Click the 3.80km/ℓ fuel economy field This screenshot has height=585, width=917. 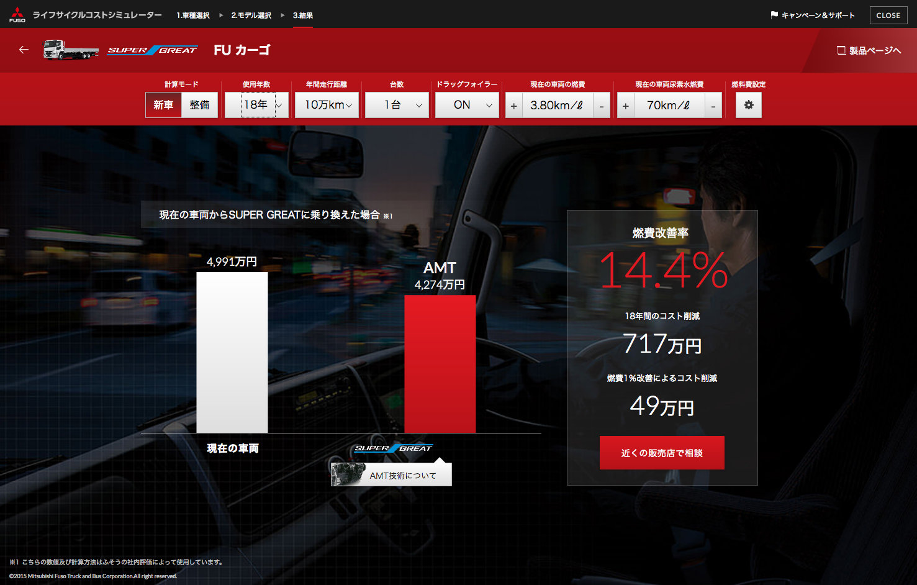558,106
